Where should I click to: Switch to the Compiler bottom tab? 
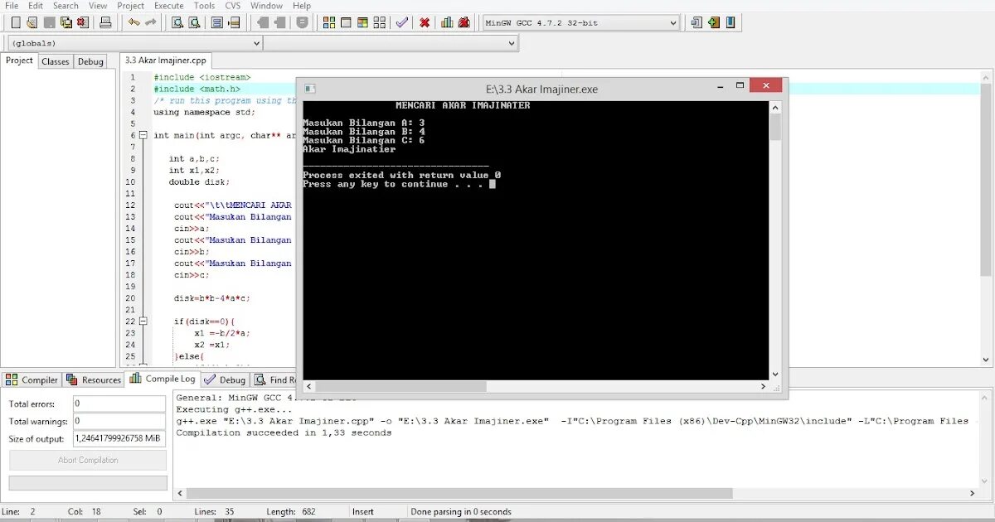click(x=32, y=379)
